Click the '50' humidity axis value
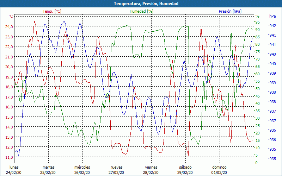The image size is (282, 176). pyautogui.click(x=258, y=89)
